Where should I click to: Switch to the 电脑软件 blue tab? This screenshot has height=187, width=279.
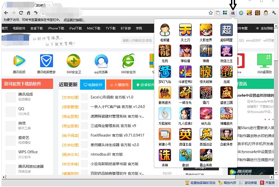(92, 85)
